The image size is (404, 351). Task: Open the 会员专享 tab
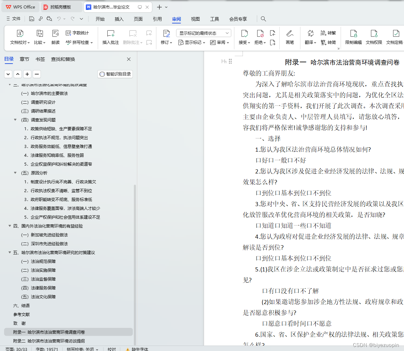coord(238,19)
